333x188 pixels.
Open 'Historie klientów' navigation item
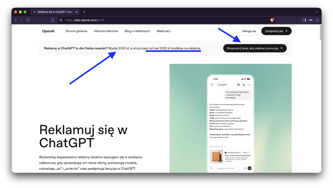(106, 31)
